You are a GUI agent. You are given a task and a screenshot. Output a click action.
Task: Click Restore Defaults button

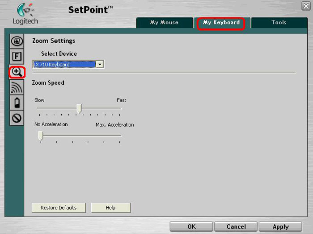(x=59, y=208)
